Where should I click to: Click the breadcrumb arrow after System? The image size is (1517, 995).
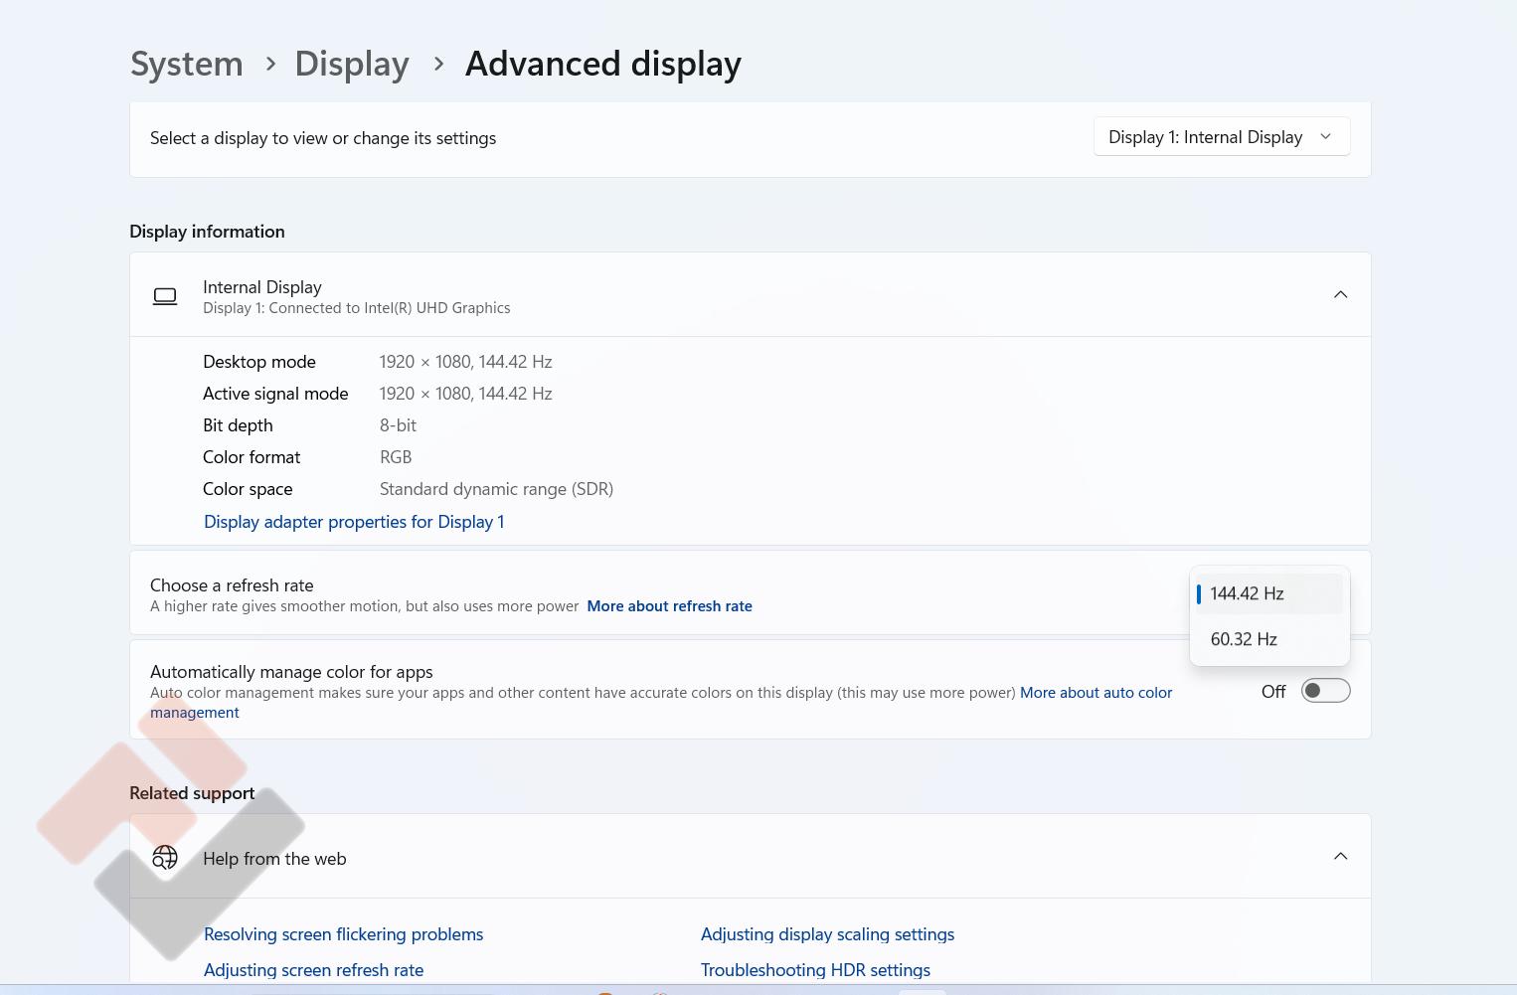pyautogui.click(x=270, y=65)
